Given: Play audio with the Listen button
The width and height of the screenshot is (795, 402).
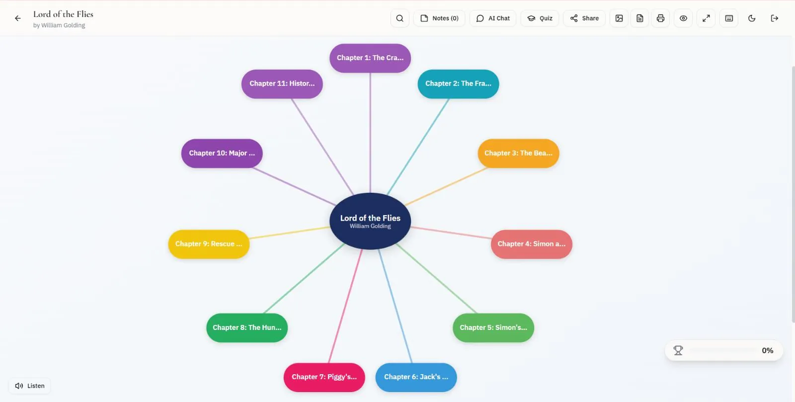Looking at the screenshot, I should (x=30, y=386).
